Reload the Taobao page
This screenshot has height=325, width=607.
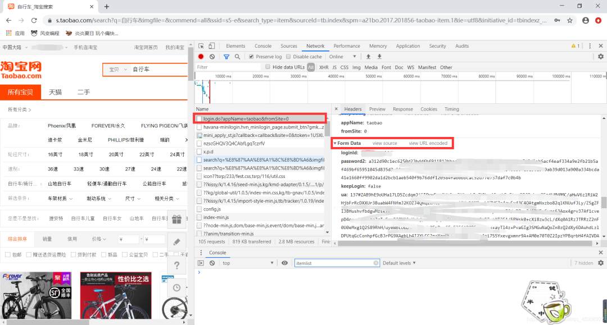pyautogui.click(x=34, y=20)
